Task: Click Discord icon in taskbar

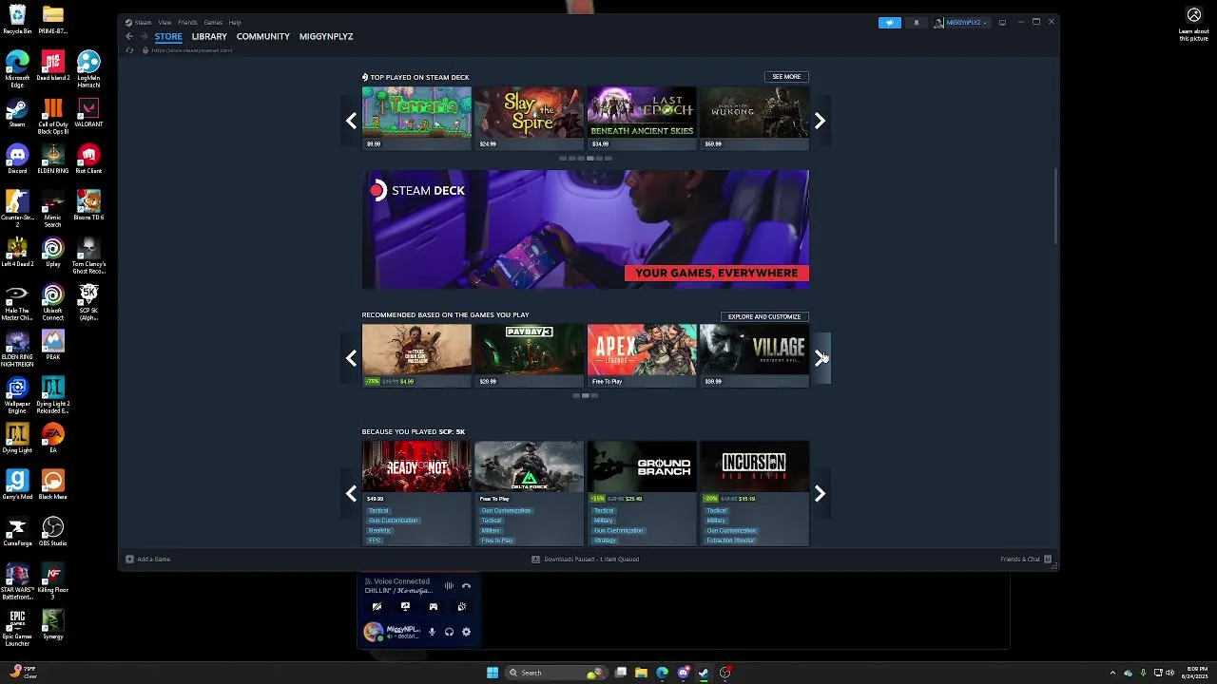Action: pos(683,673)
